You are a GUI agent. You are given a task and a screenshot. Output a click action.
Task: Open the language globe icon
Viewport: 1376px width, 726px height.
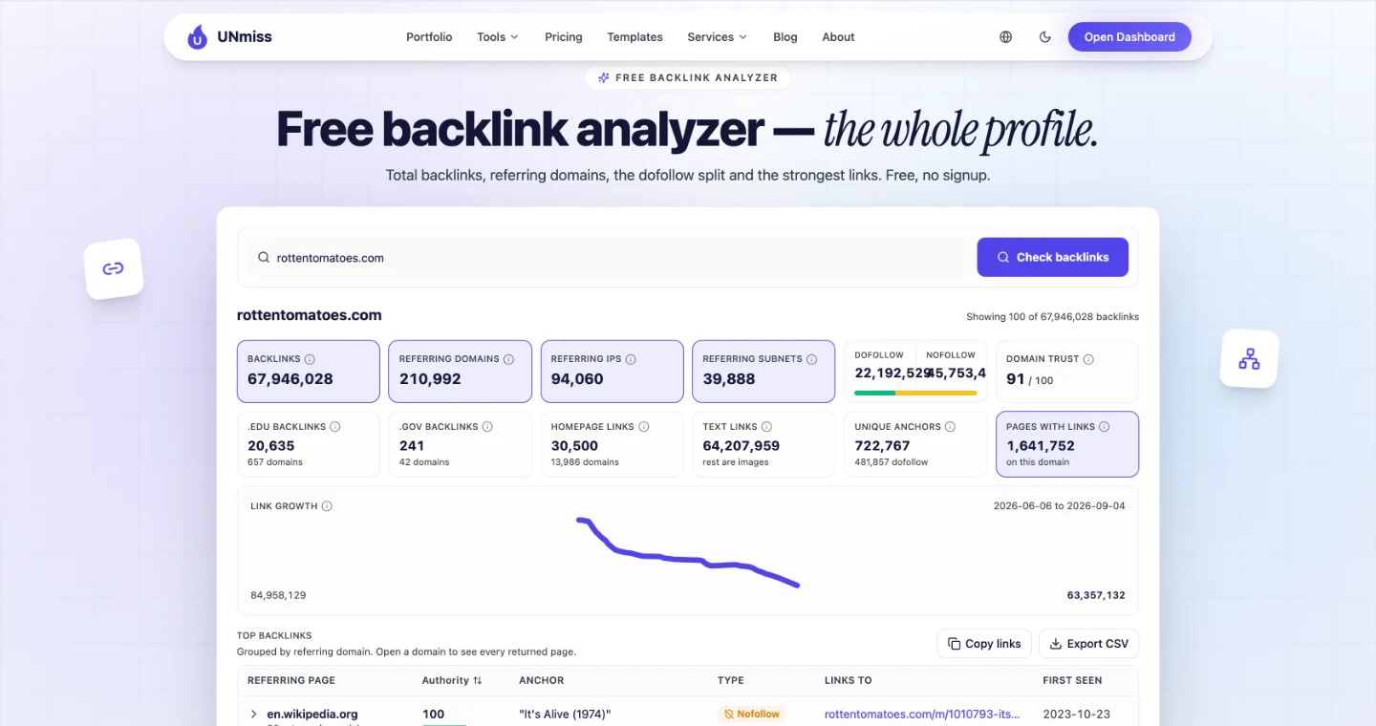(x=1005, y=37)
